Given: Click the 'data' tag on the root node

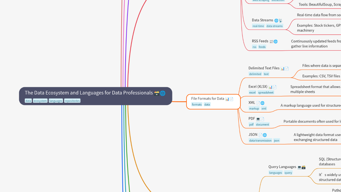Looking at the screenshot, I should [x=28, y=101].
